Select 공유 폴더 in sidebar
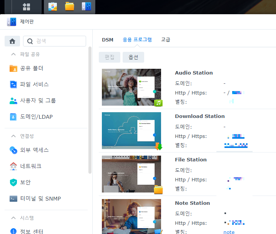Viewport: 276px width, 234px height. (x=32, y=68)
